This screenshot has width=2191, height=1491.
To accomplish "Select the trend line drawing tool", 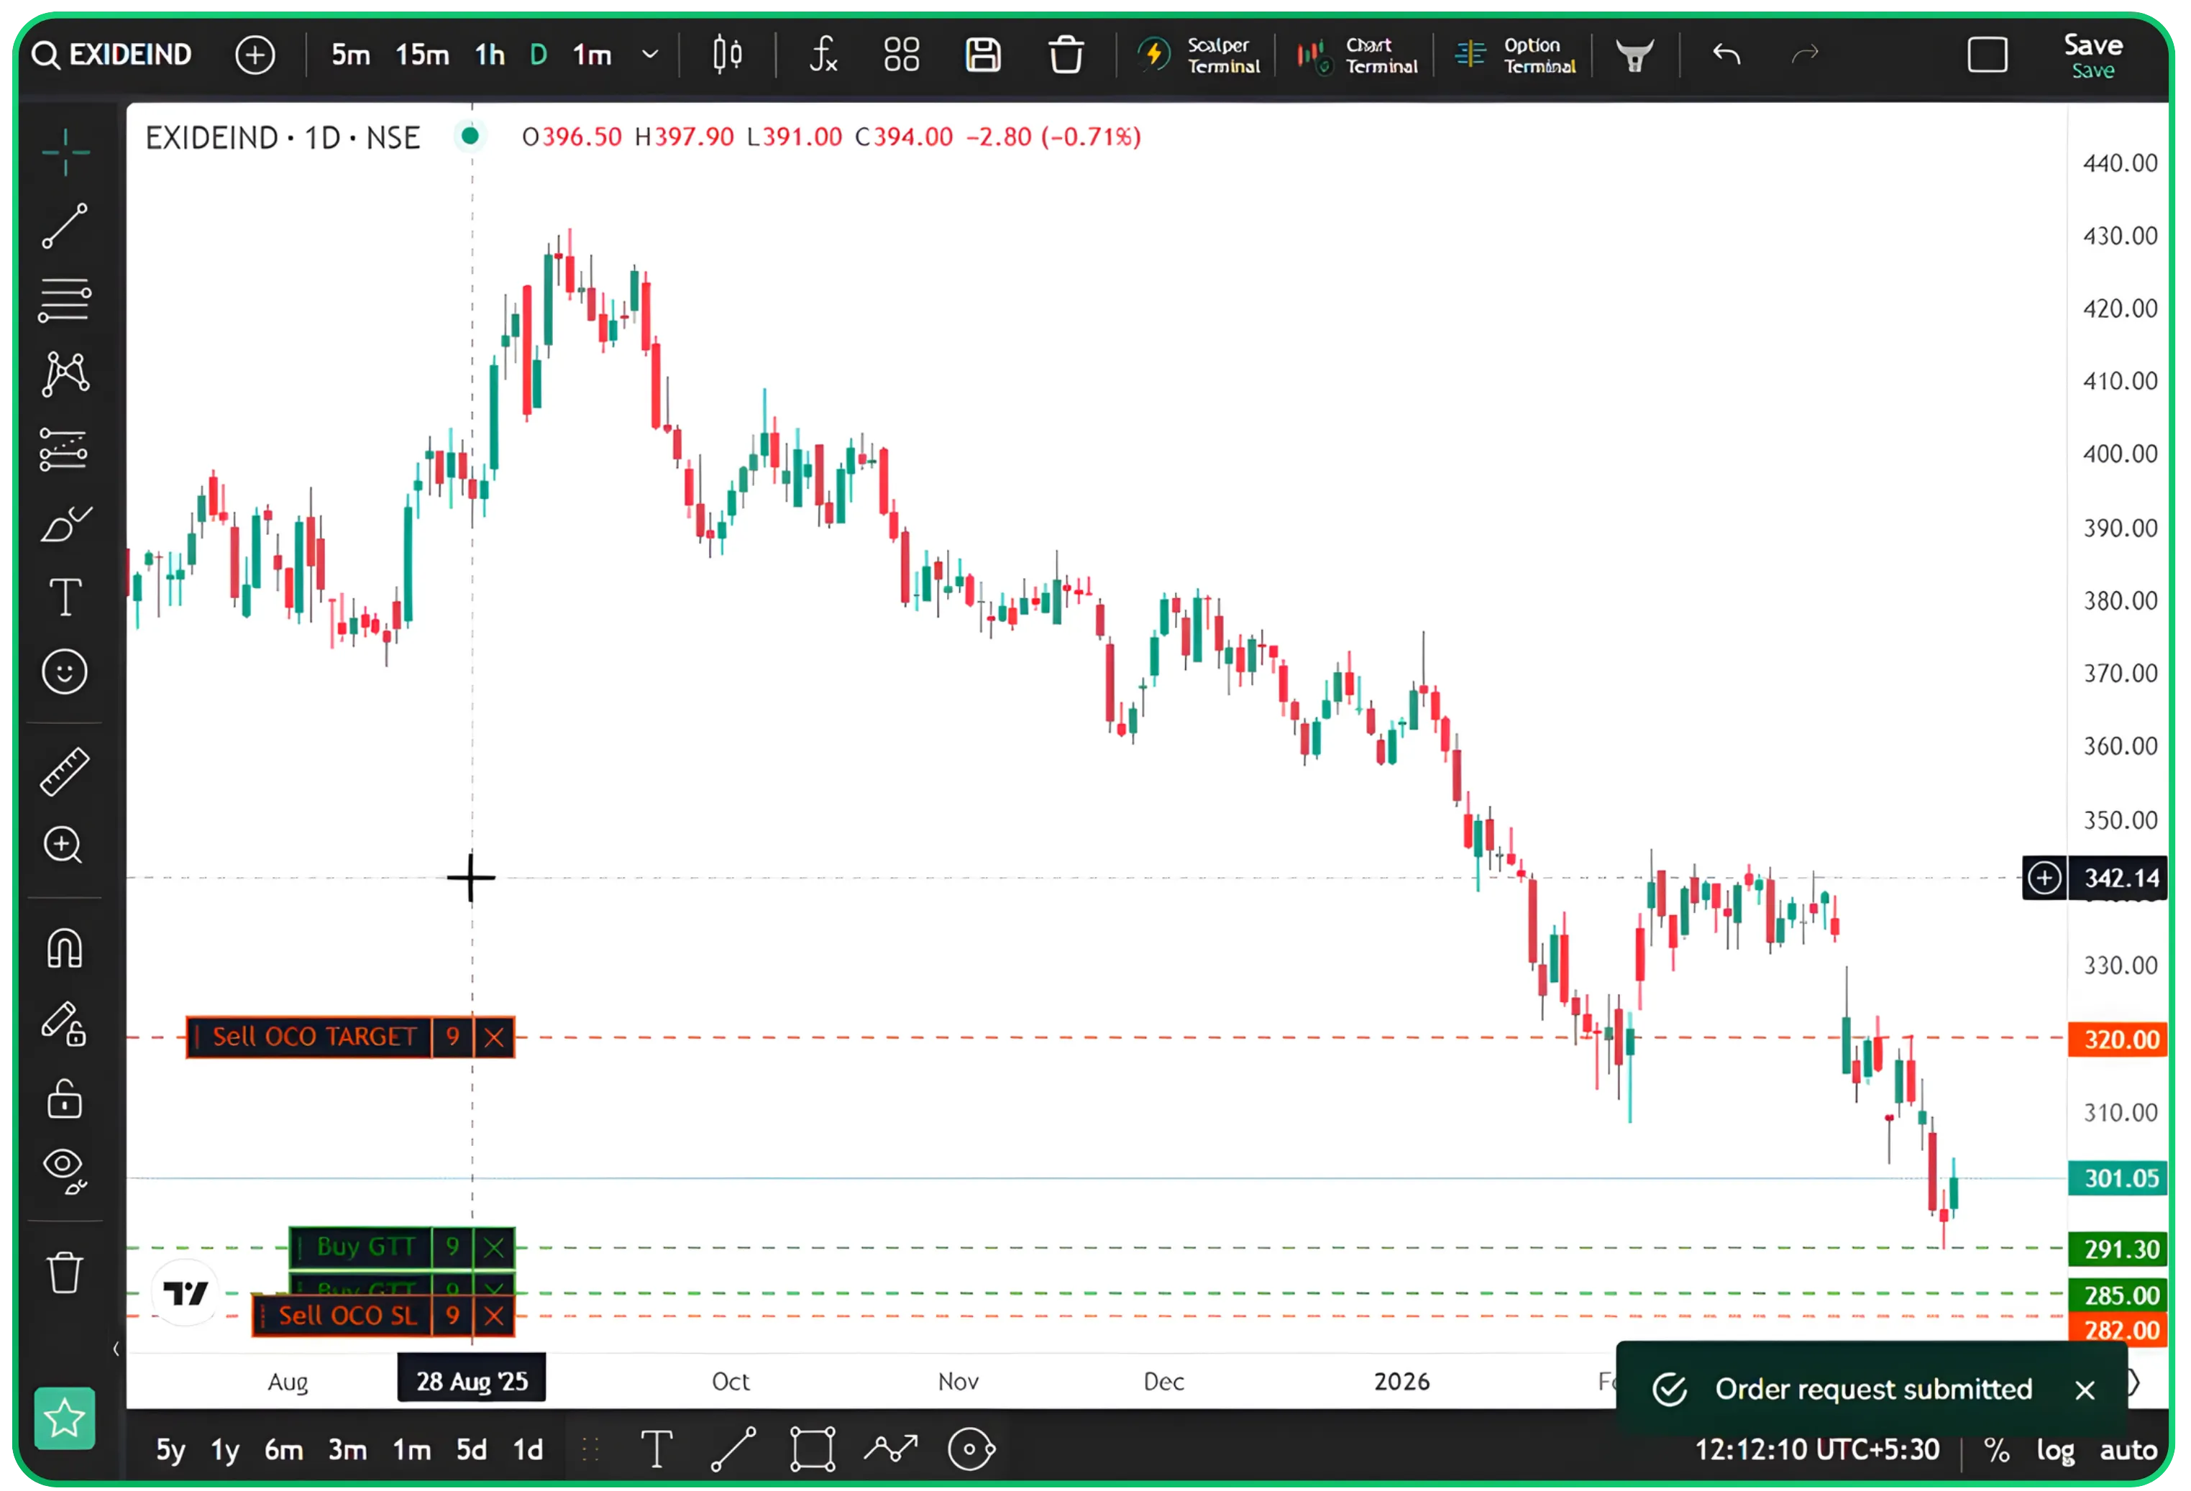I will pos(64,226).
